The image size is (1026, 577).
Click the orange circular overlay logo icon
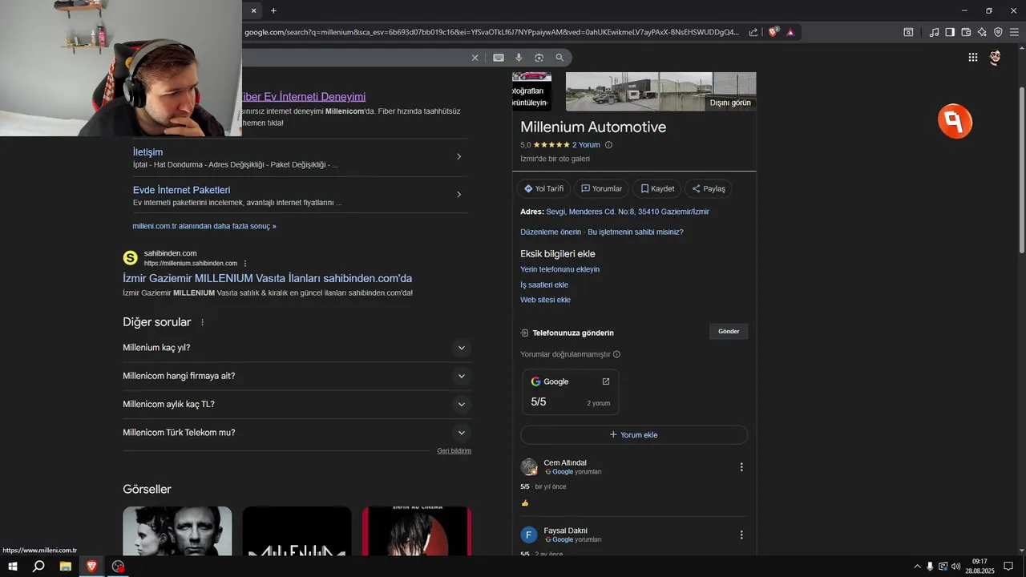955,122
